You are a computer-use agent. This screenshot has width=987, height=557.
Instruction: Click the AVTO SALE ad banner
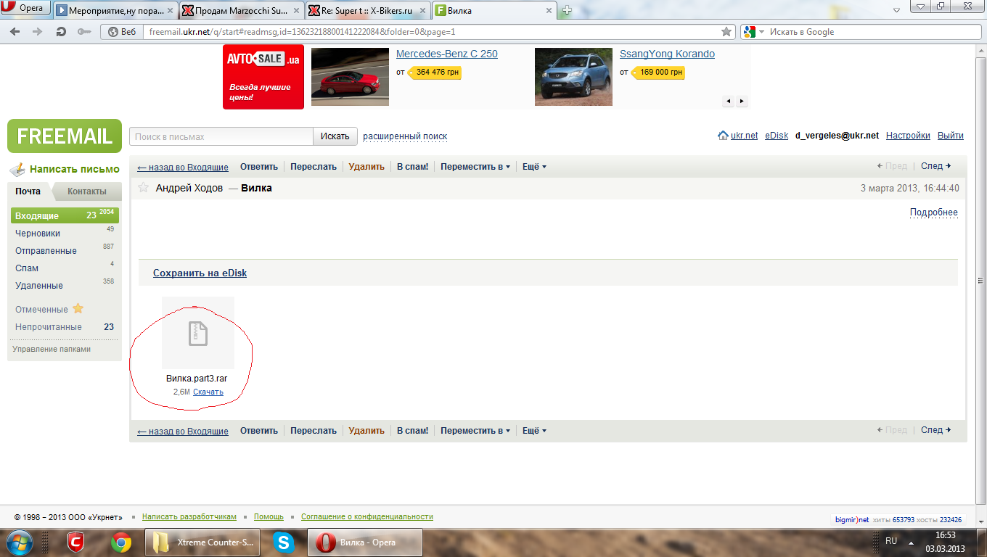[x=263, y=77]
